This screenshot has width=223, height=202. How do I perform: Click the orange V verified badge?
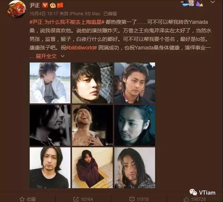click(x=45, y=5)
